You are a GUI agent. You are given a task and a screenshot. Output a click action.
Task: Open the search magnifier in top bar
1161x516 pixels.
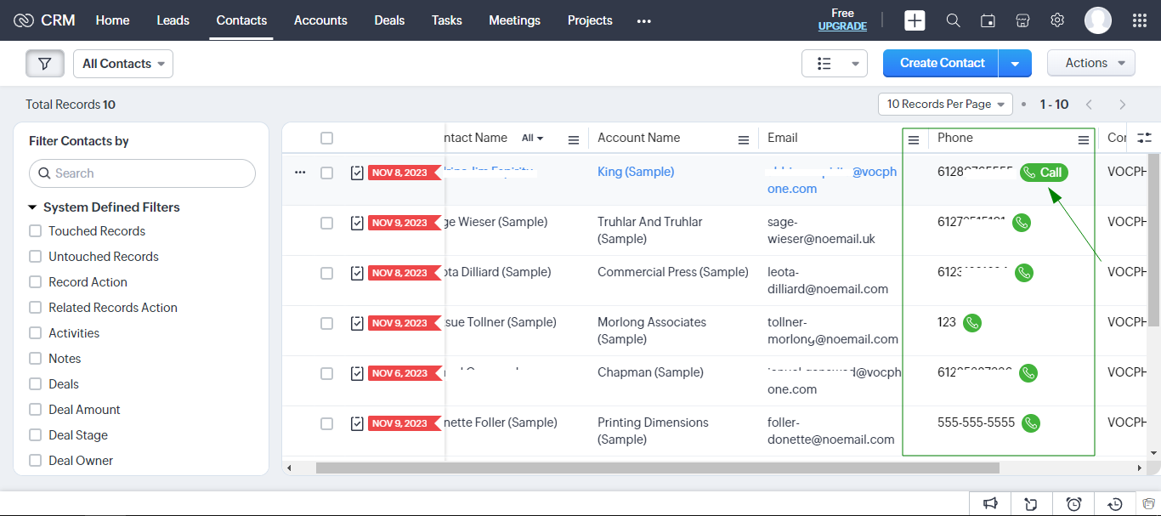[953, 20]
